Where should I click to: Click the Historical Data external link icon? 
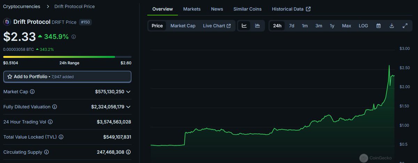coord(308,9)
